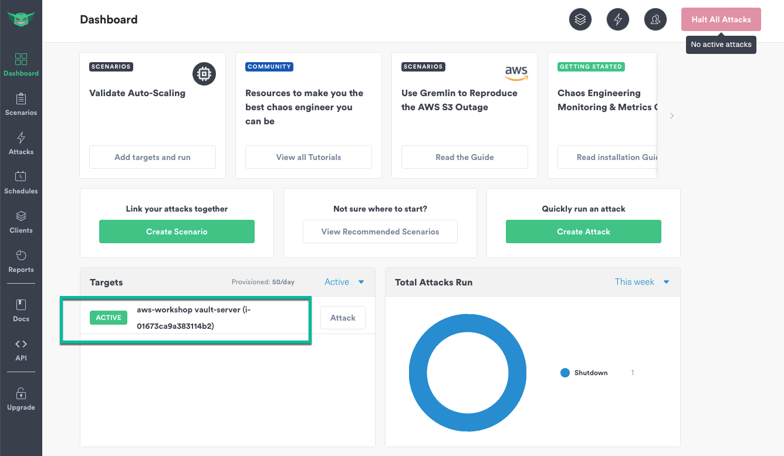
Task: Click the Validate Auto-Scaling card title
Action: [x=137, y=93]
